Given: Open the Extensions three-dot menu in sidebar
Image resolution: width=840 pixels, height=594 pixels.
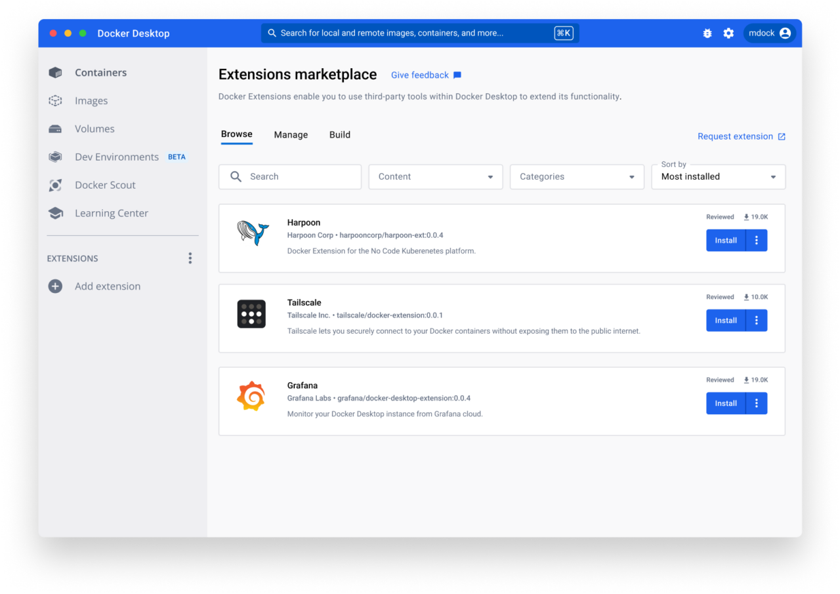Looking at the screenshot, I should (190, 258).
